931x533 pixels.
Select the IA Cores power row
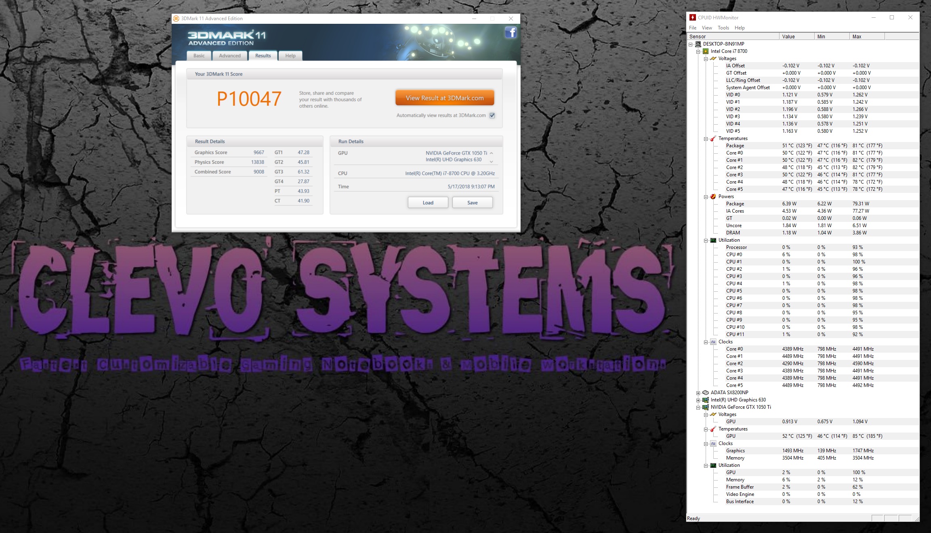[x=804, y=211]
